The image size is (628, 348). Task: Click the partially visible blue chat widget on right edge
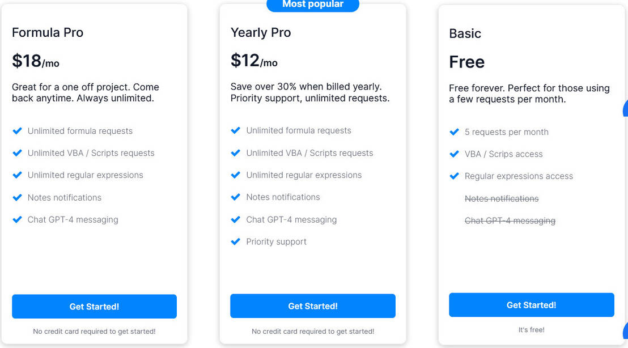(x=625, y=109)
